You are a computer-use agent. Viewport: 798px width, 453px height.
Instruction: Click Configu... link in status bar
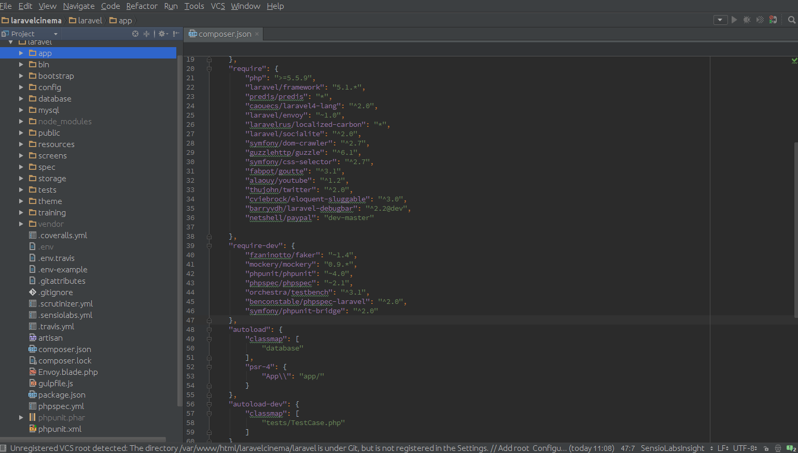pos(550,448)
